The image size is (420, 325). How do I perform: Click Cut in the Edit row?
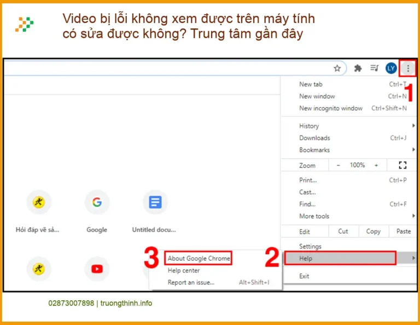pyautogui.click(x=343, y=231)
